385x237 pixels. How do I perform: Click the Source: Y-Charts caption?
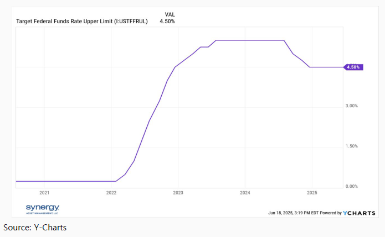click(x=35, y=227)
